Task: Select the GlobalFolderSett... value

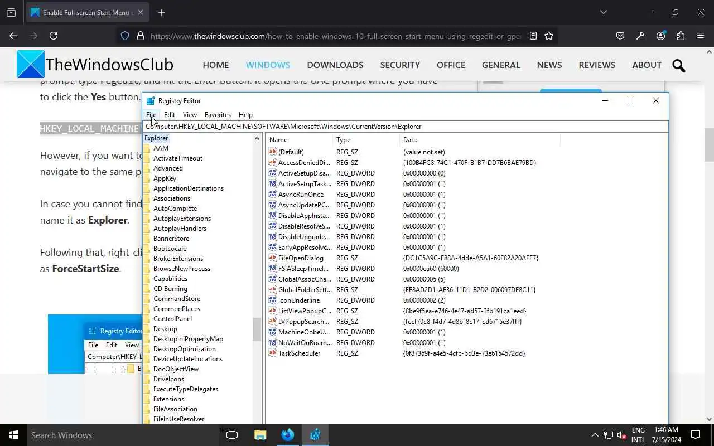Action: pos(305,289)
